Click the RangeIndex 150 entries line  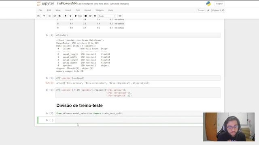(77, 43)
